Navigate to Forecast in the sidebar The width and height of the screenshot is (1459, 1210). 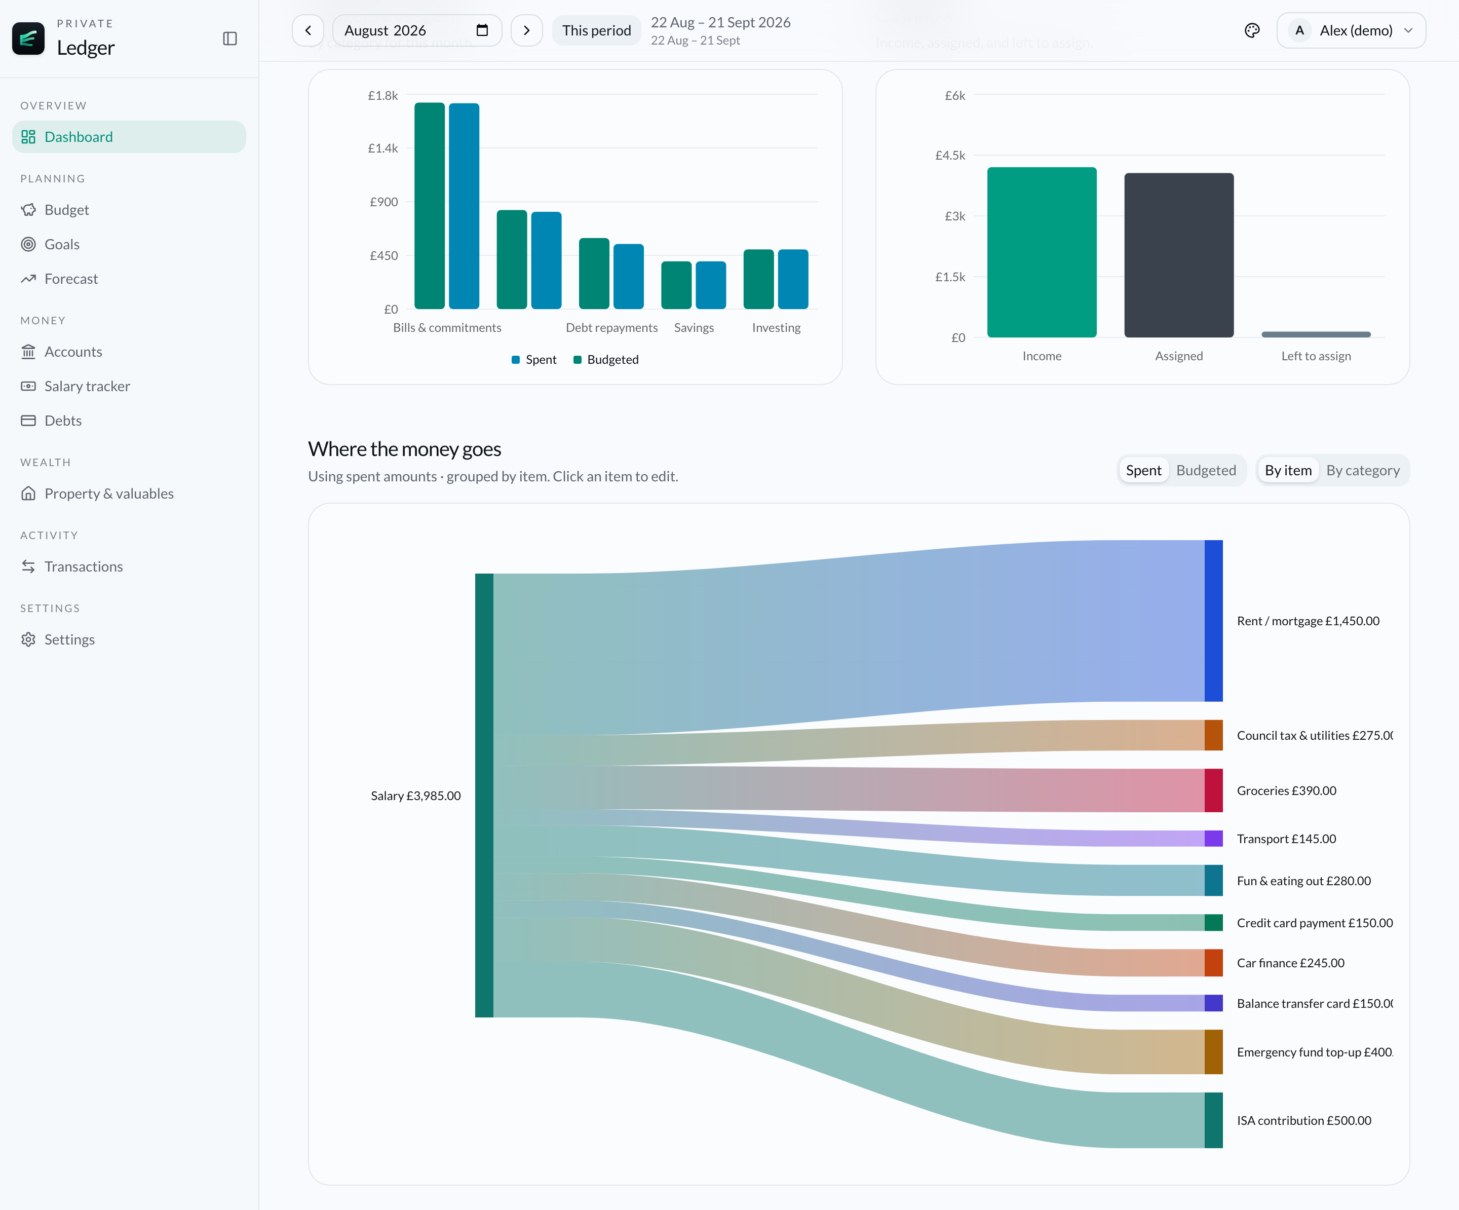pyautogui.click(x=129, y=279)
